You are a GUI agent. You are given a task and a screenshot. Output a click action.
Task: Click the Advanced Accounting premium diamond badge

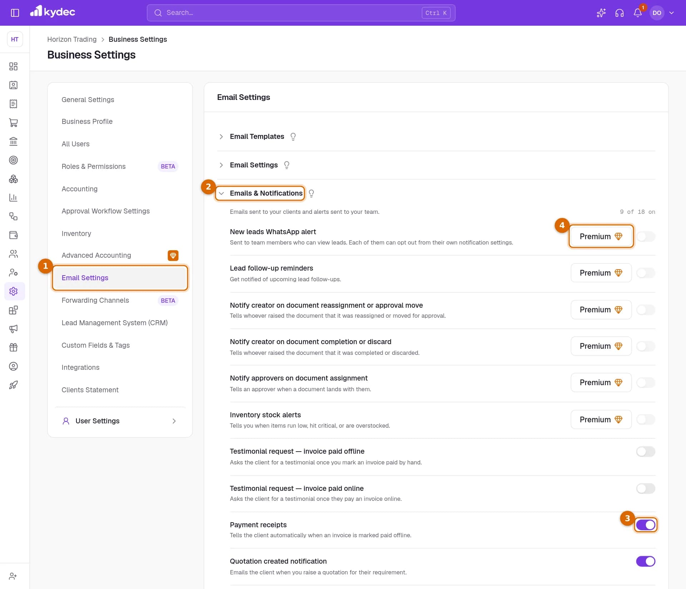[x=173, y=255]
